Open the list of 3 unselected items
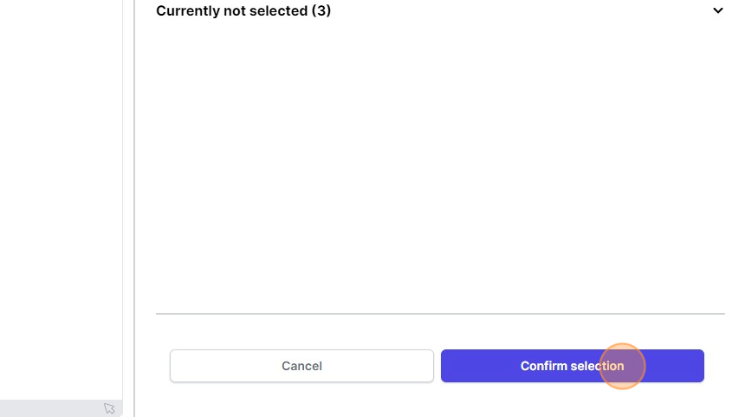The image size is (745, 417). (243, 11)
